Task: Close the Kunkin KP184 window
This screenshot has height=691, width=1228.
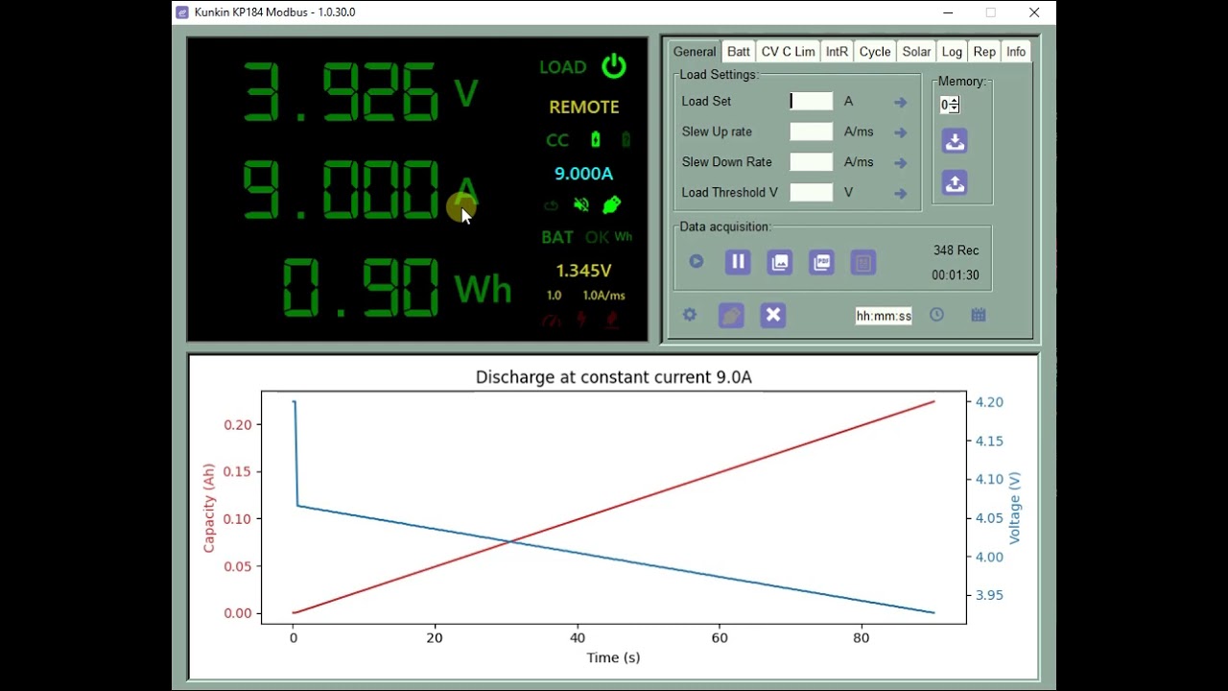Action: coord(1034,12)
